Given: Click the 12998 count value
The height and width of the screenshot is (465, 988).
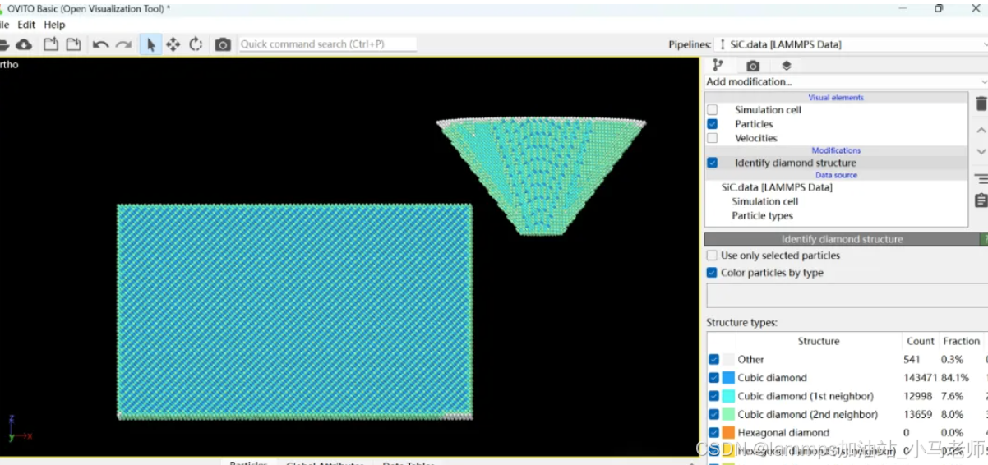Looking at the screenshot, I should (916, 396).
